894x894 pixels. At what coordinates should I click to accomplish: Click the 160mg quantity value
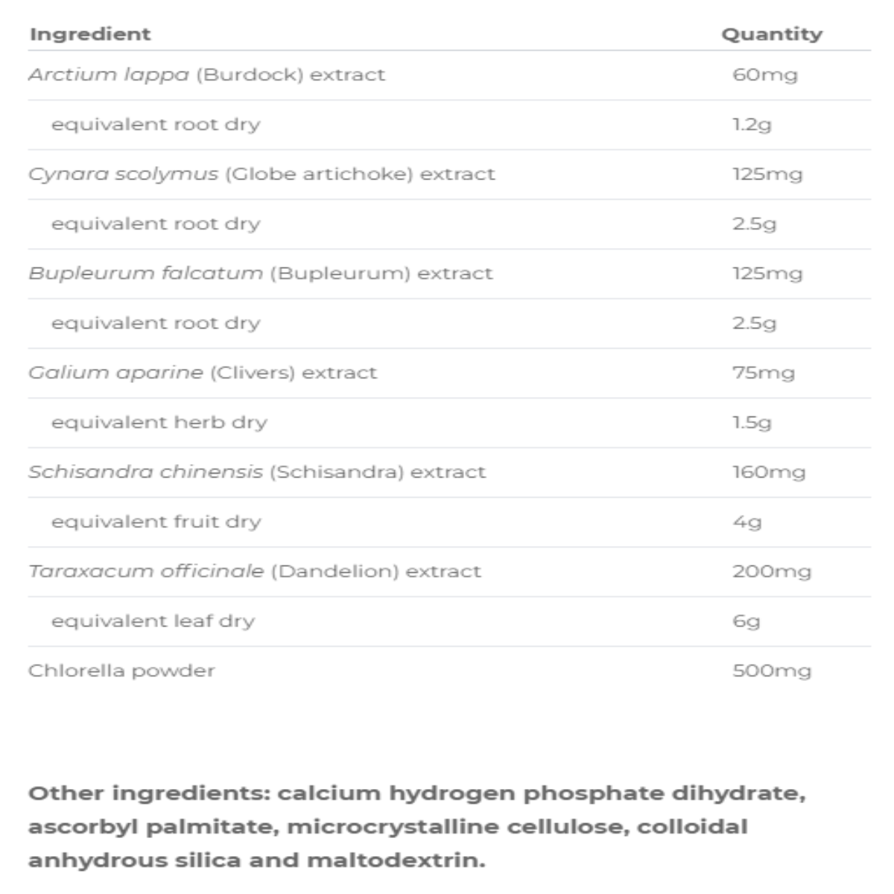[x=769, y=472]
